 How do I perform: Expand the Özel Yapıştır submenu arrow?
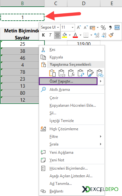[x=101, y=81]
